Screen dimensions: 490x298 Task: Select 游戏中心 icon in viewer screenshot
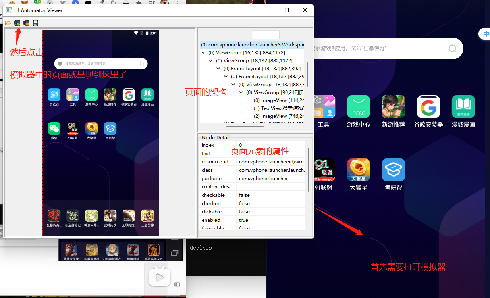(x=91, y=95)
